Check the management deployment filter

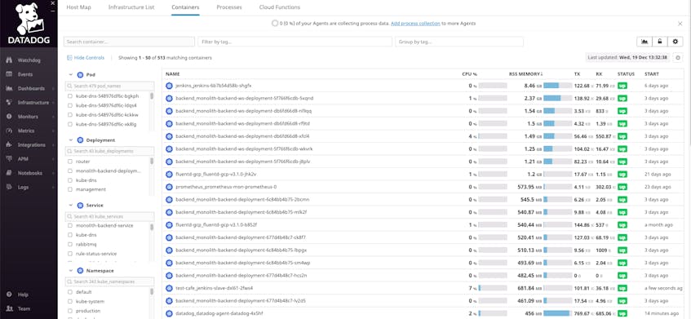pos(69,189)
